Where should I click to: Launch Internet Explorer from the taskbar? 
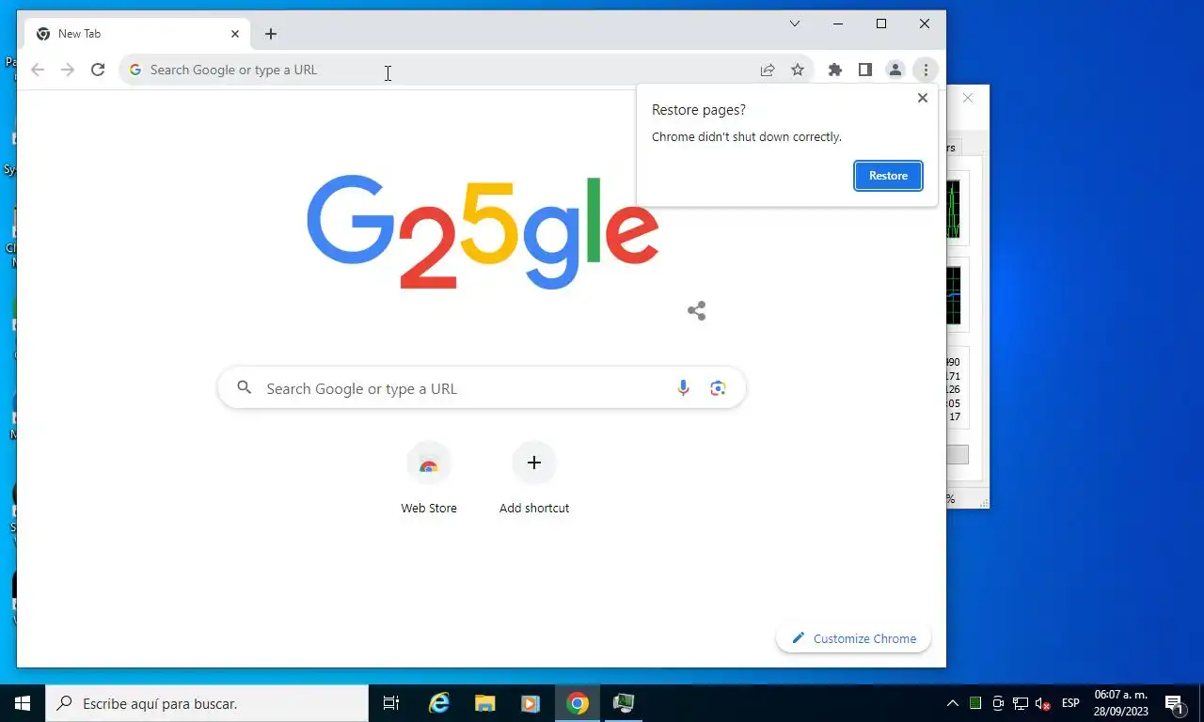coord(439,703)
